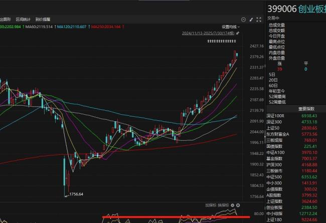326x223 pixels.
Task: Select the MA60:2119.514 indicator label
Action: (x=39, y=27)
